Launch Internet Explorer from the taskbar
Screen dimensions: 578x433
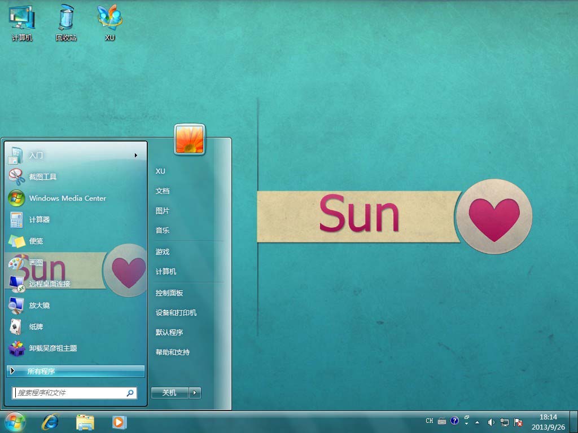pos(50,422)
